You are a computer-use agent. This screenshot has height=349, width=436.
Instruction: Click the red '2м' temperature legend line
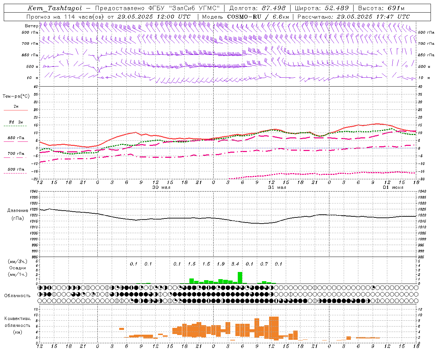pyautogui.click(x=16, y=110)
